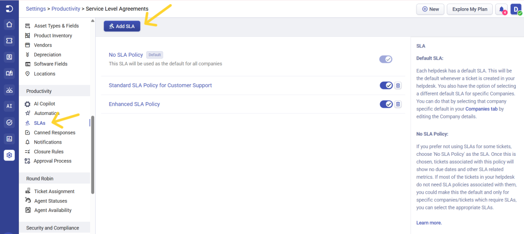Screen dimensions: 524x234
Task: Click the sidebar scroll up arrow
Action: tap(93, 21)
